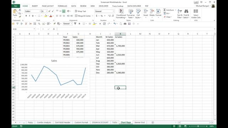Viewport: 228px width, 128px height.
Task: Click the Format Painter brush icon
Action: [x=20, y=17]
